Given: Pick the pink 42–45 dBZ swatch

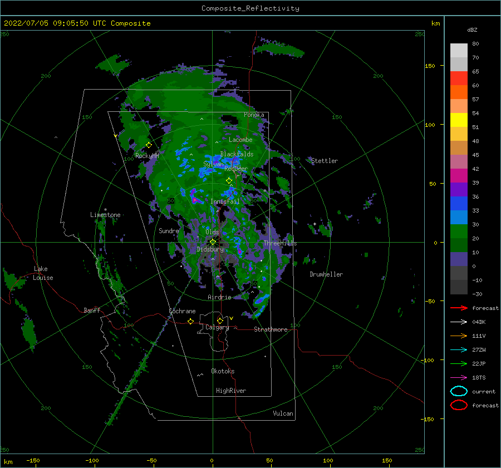Looking at the screenshot, I should 459,161.
